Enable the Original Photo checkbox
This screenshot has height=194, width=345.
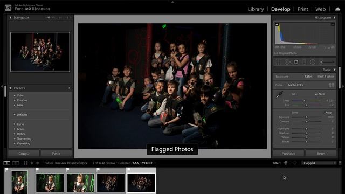point(276,53)
